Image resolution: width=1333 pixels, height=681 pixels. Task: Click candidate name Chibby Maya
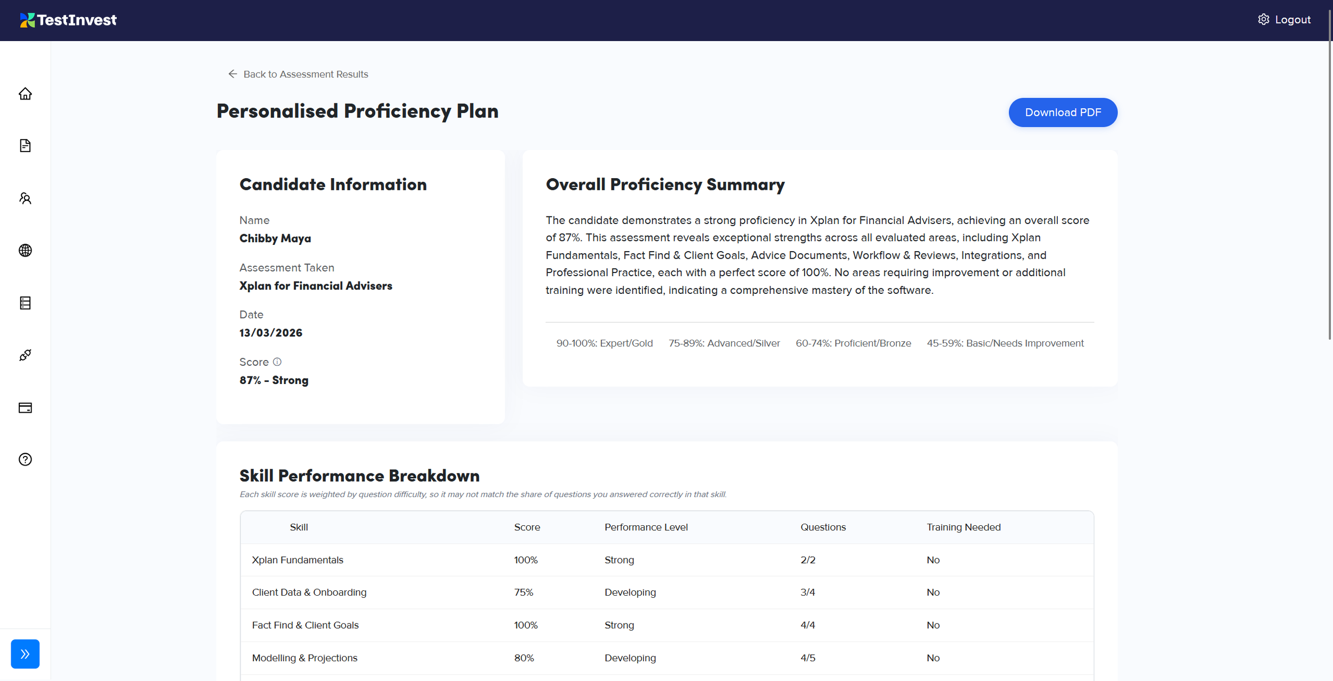click(275, 238)
